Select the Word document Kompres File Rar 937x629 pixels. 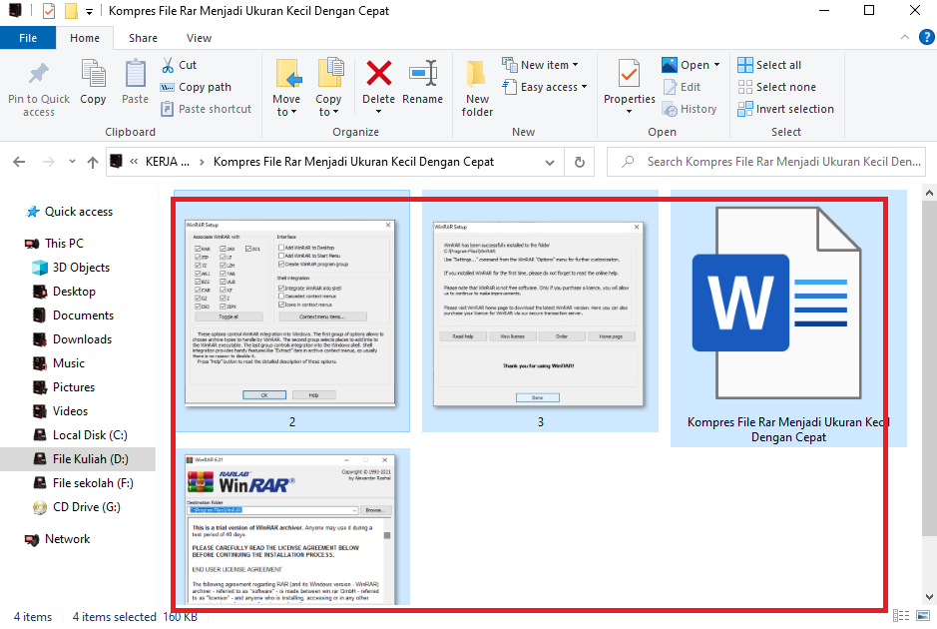[x=788, y=318]
